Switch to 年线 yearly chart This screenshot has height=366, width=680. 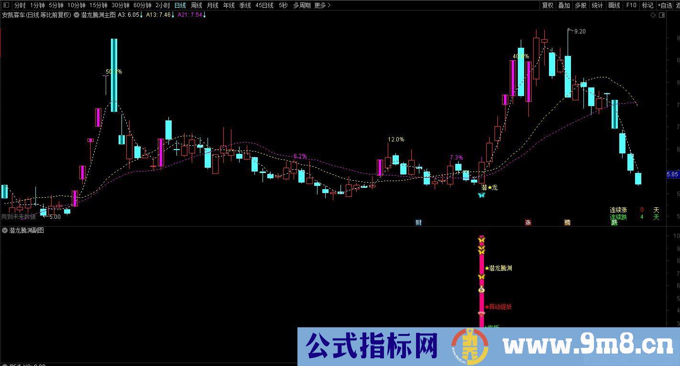click(x=229, y=5)
